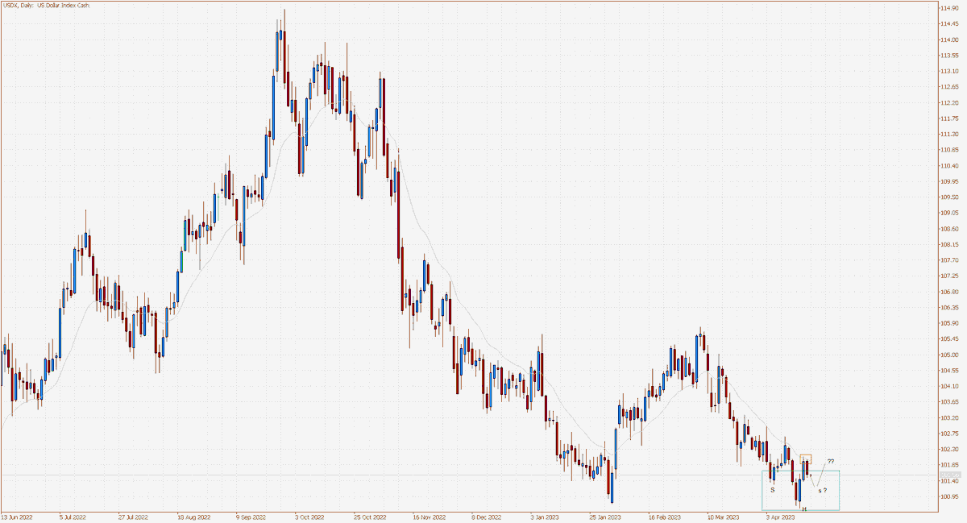Click the 110.85 price axis label
967x523 pixels.
(x=948, y=150)
